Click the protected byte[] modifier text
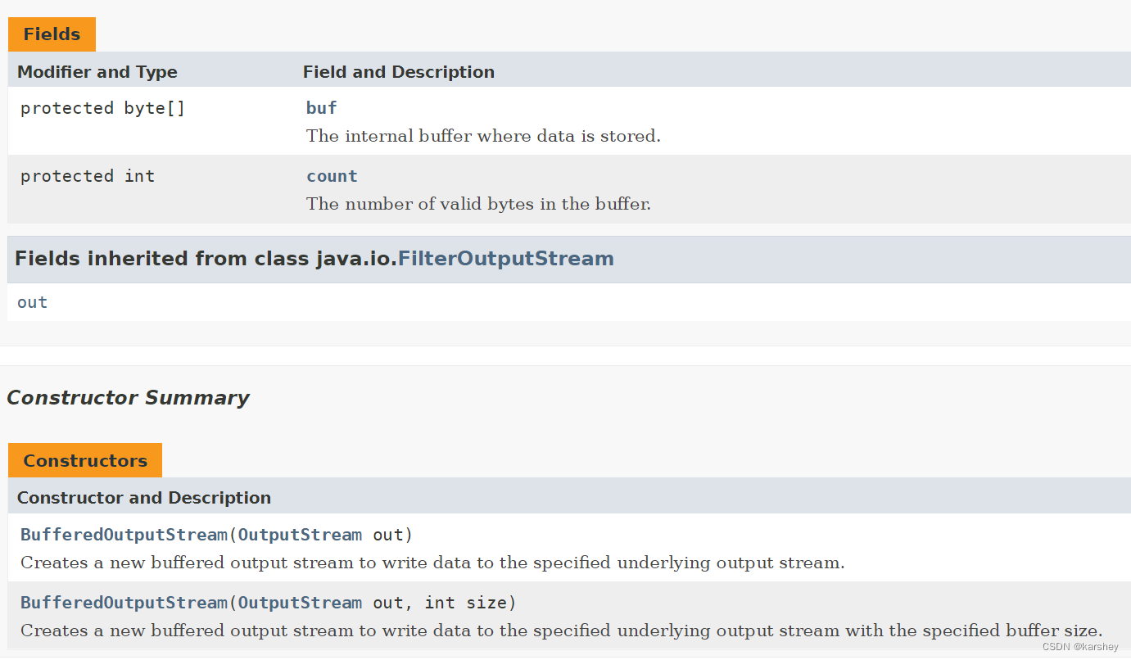Viewport: 1131px width, 660px height. (x=103, y=108)
